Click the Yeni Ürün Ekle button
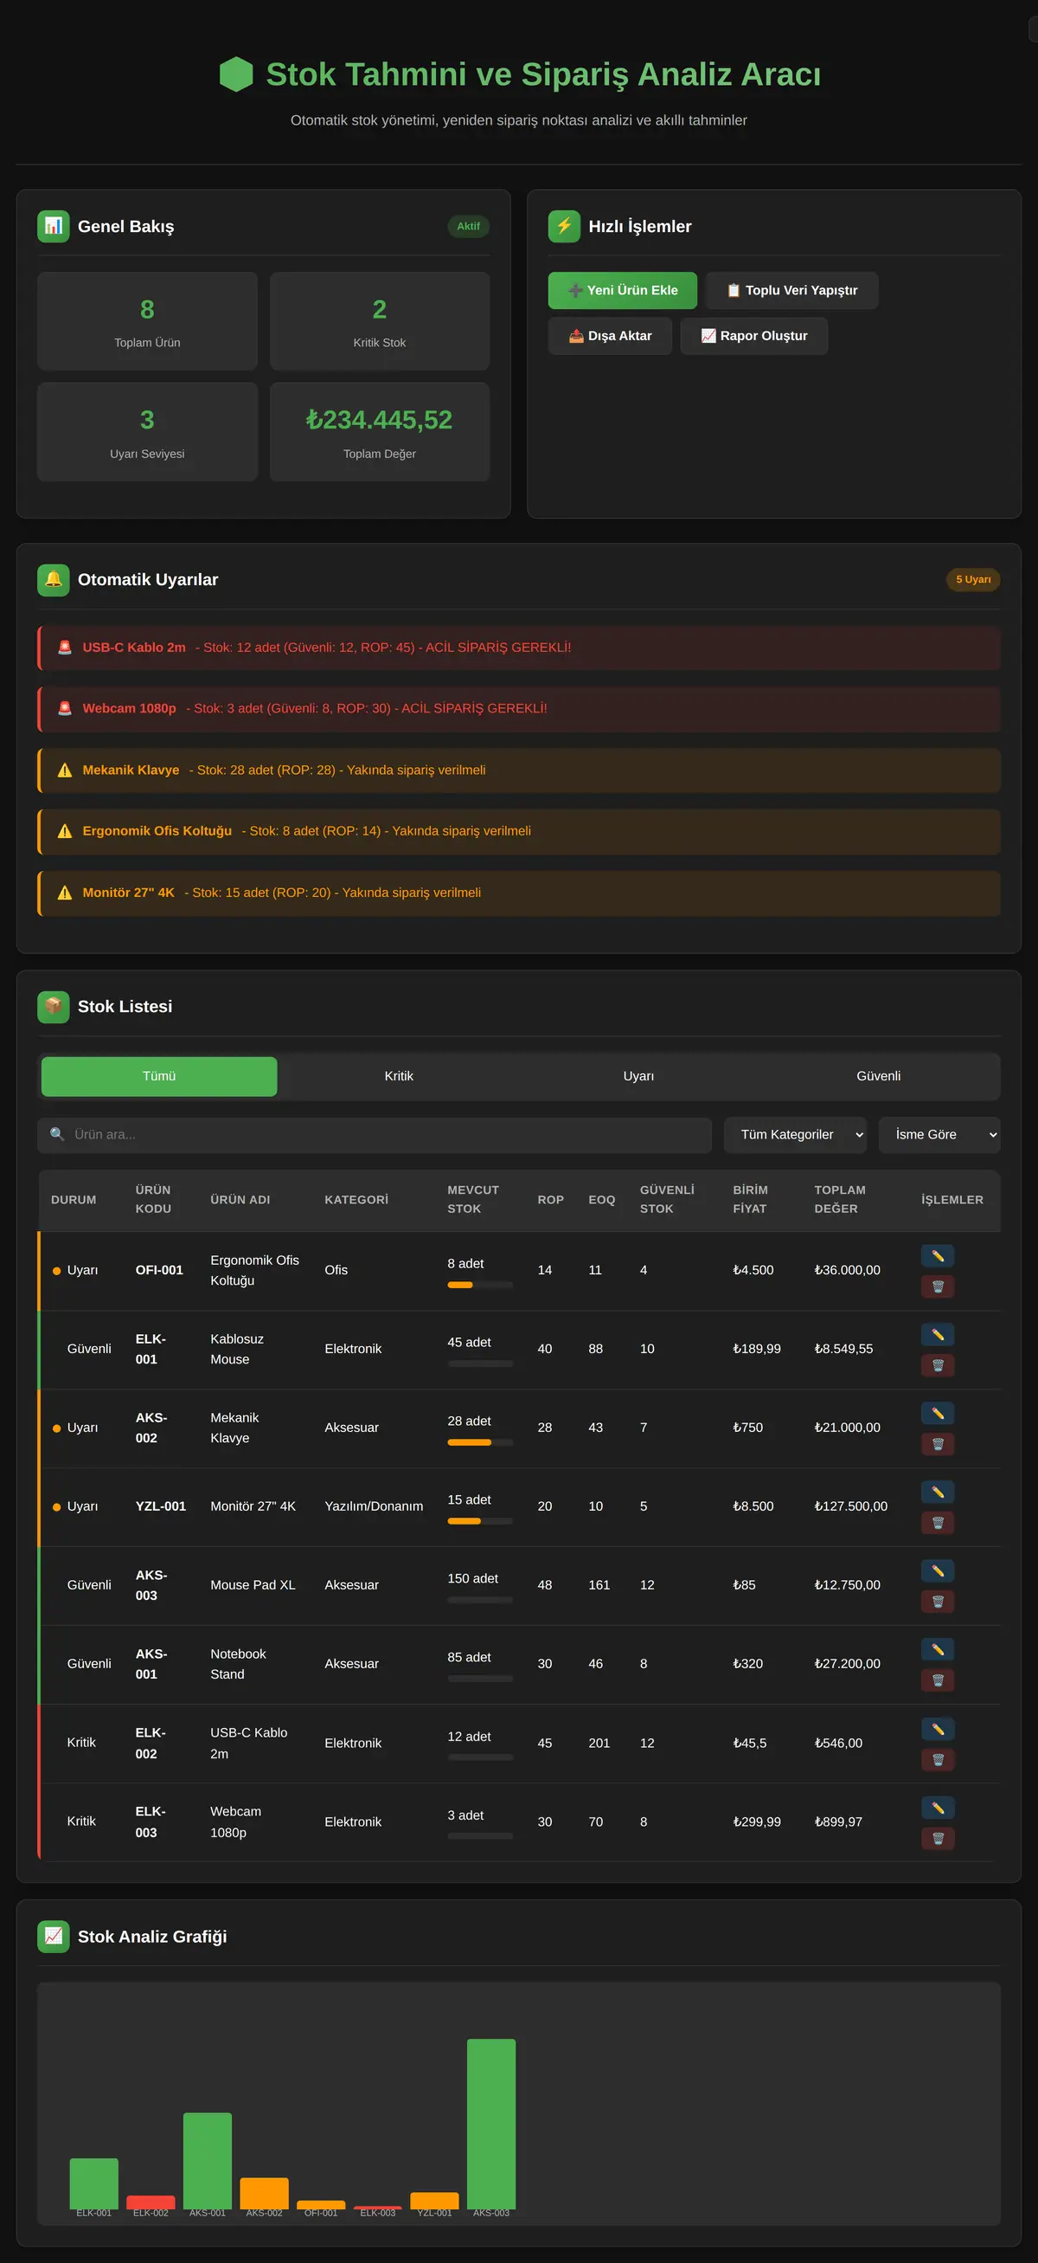 (x=622, y=290)
